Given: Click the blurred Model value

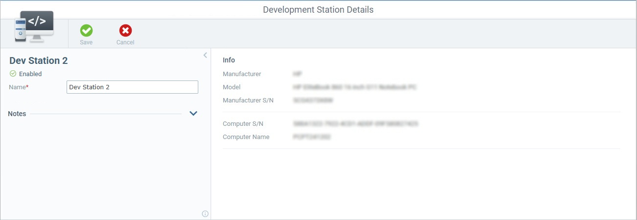Looking at the screenshot, I should click(x=354, y=87).
